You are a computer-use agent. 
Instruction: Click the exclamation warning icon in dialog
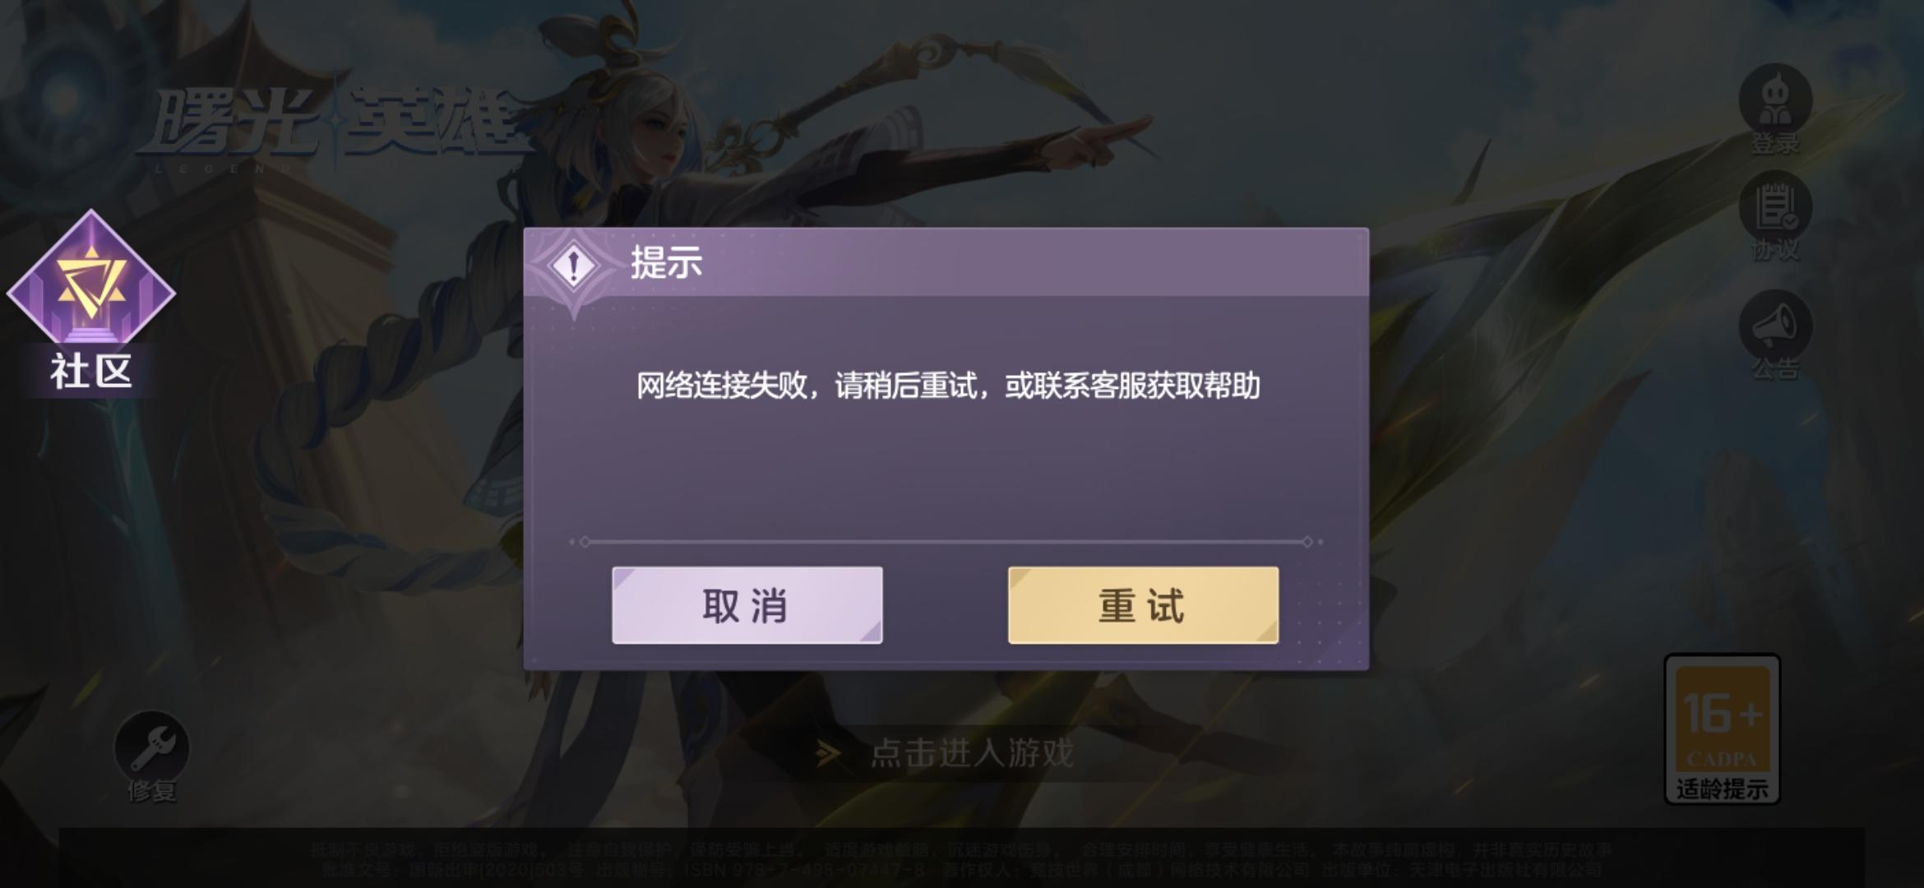coord(574,266)
